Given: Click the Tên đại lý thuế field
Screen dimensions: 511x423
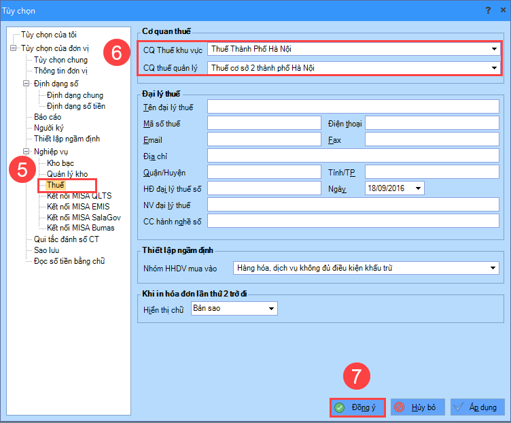Looking at the screenshot, I should point(353,106).
